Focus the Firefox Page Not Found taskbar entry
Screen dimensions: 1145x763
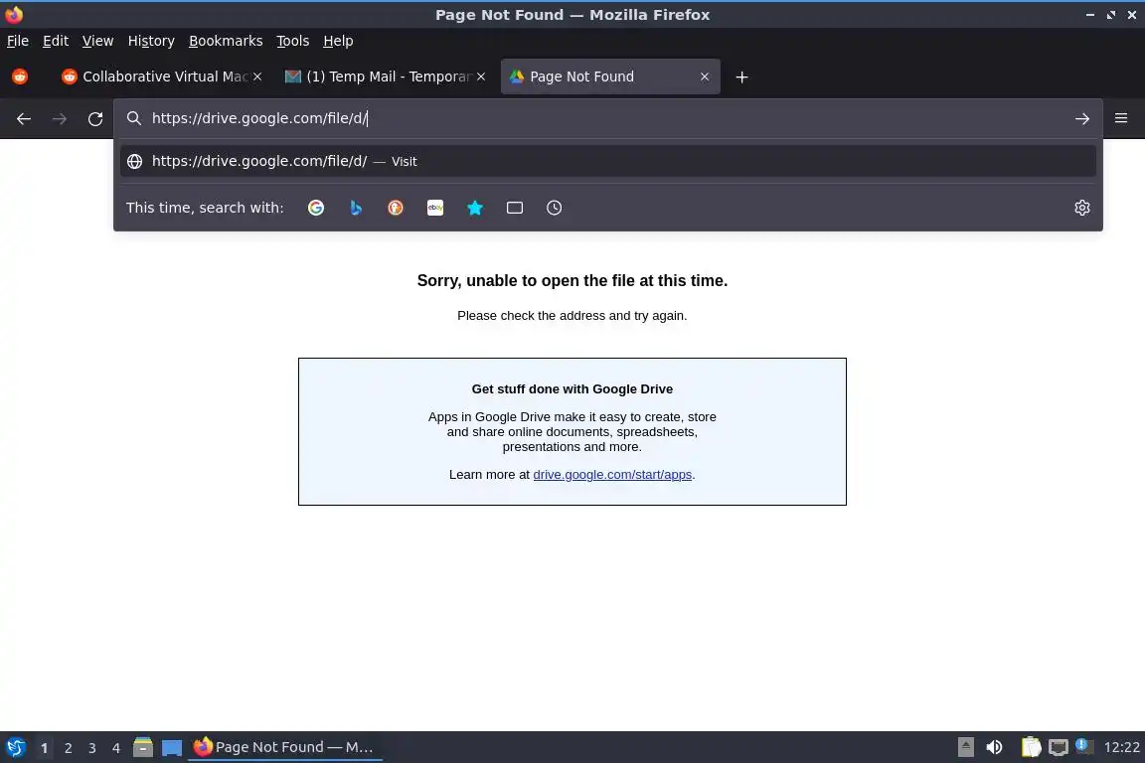pos(285,747)
